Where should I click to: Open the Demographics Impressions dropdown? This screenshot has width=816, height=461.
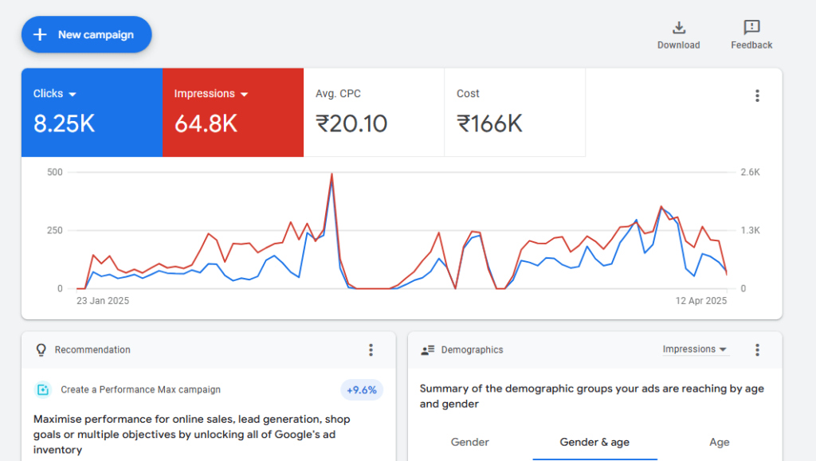695,350
